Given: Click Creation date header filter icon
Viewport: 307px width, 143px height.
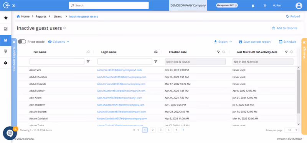Looking at the screenshot, I should click(218, 52).
